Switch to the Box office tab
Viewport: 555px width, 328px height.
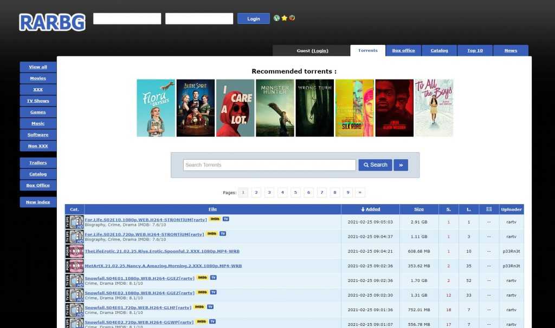point(403,50)
